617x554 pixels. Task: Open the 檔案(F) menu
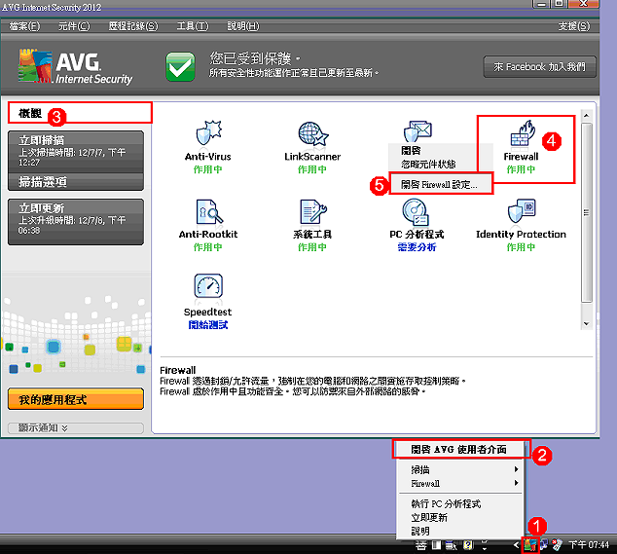point(24,26)
